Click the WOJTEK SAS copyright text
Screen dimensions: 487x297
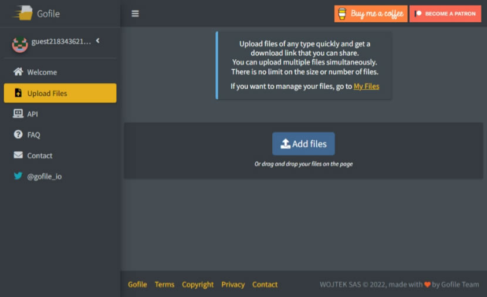(x=400, y=284)
